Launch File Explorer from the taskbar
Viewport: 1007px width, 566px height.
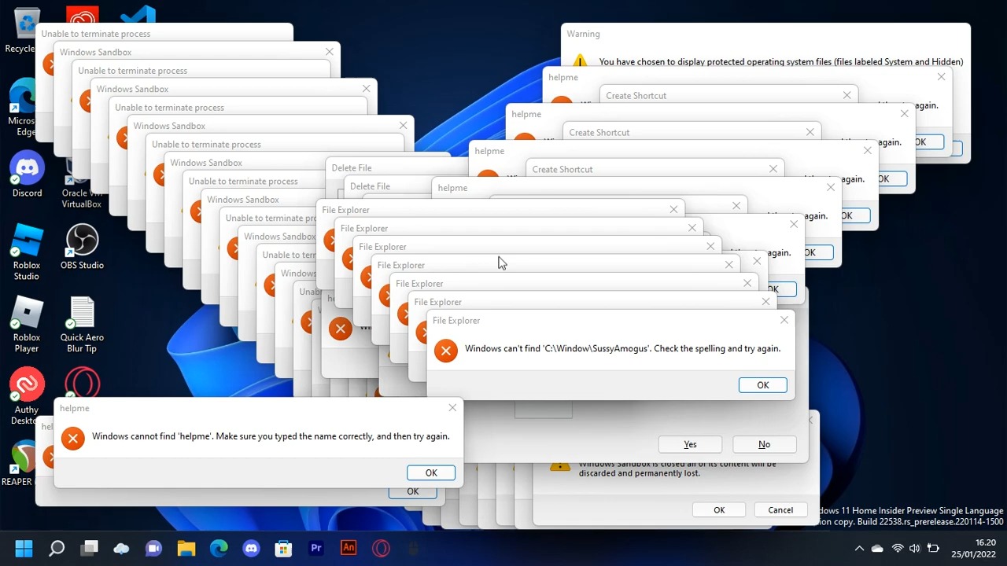click(186, 548)
